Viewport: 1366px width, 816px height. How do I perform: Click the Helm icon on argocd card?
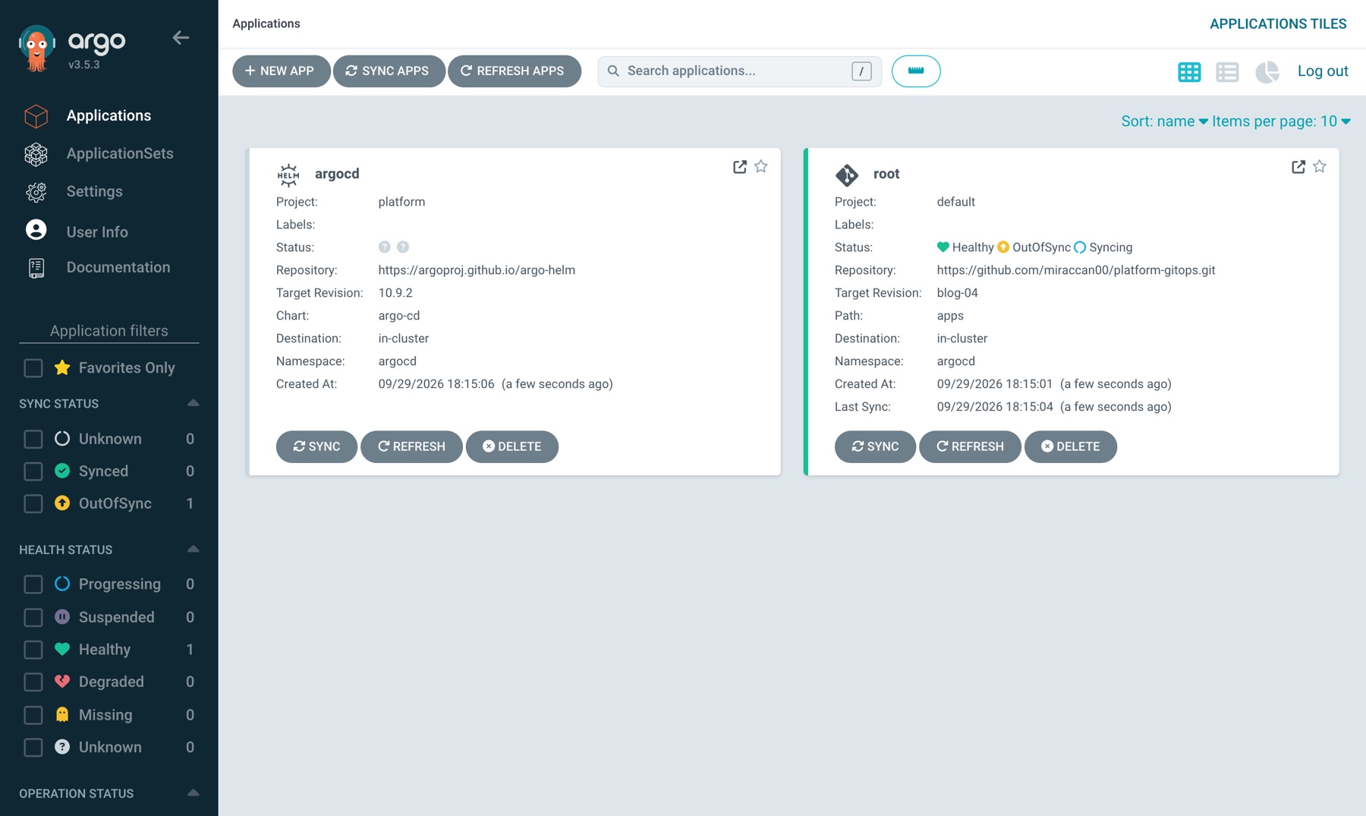[288, 175]
